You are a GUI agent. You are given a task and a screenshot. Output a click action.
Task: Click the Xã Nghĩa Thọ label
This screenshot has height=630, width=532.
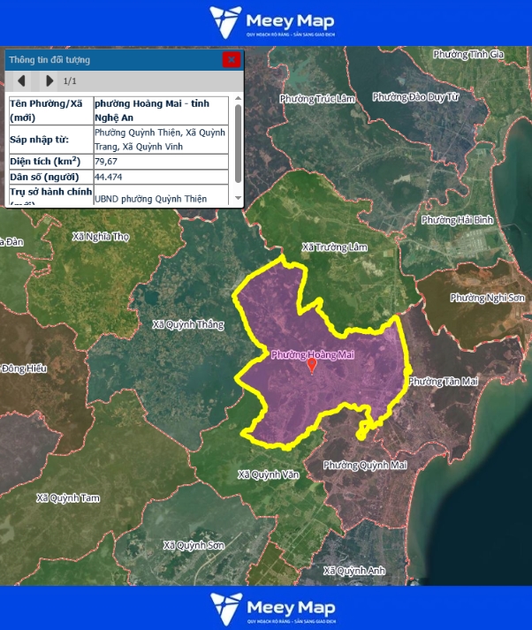101,237
